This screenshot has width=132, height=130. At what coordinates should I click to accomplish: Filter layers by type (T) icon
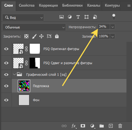point(78,17)
